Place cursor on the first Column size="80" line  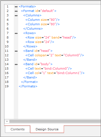(x=42, y=20)
